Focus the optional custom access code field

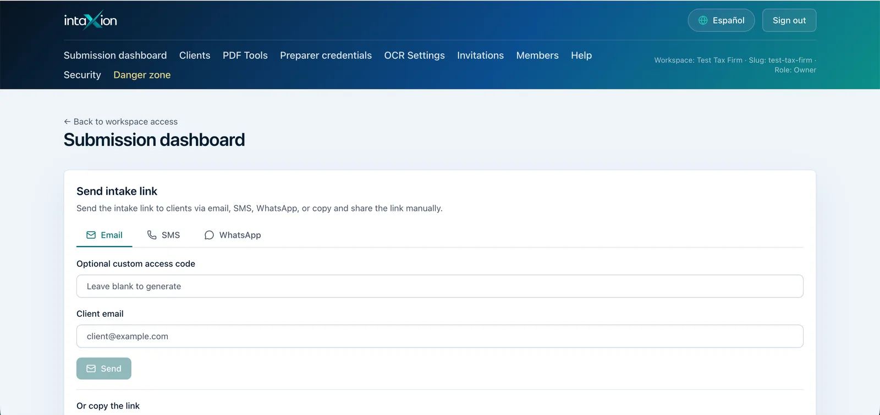click(x=440, y=286)
